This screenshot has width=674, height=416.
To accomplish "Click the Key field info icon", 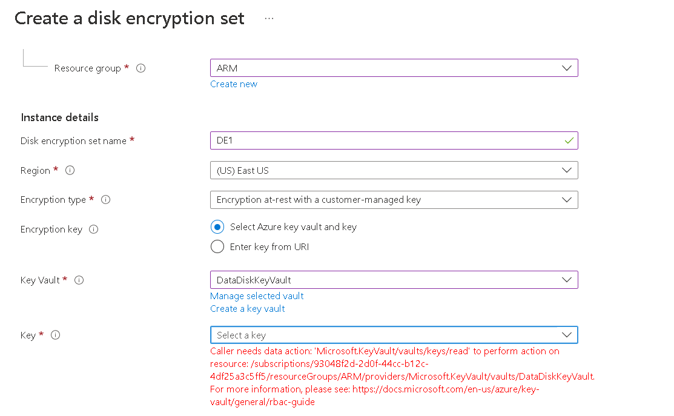I will coord(56,335).
